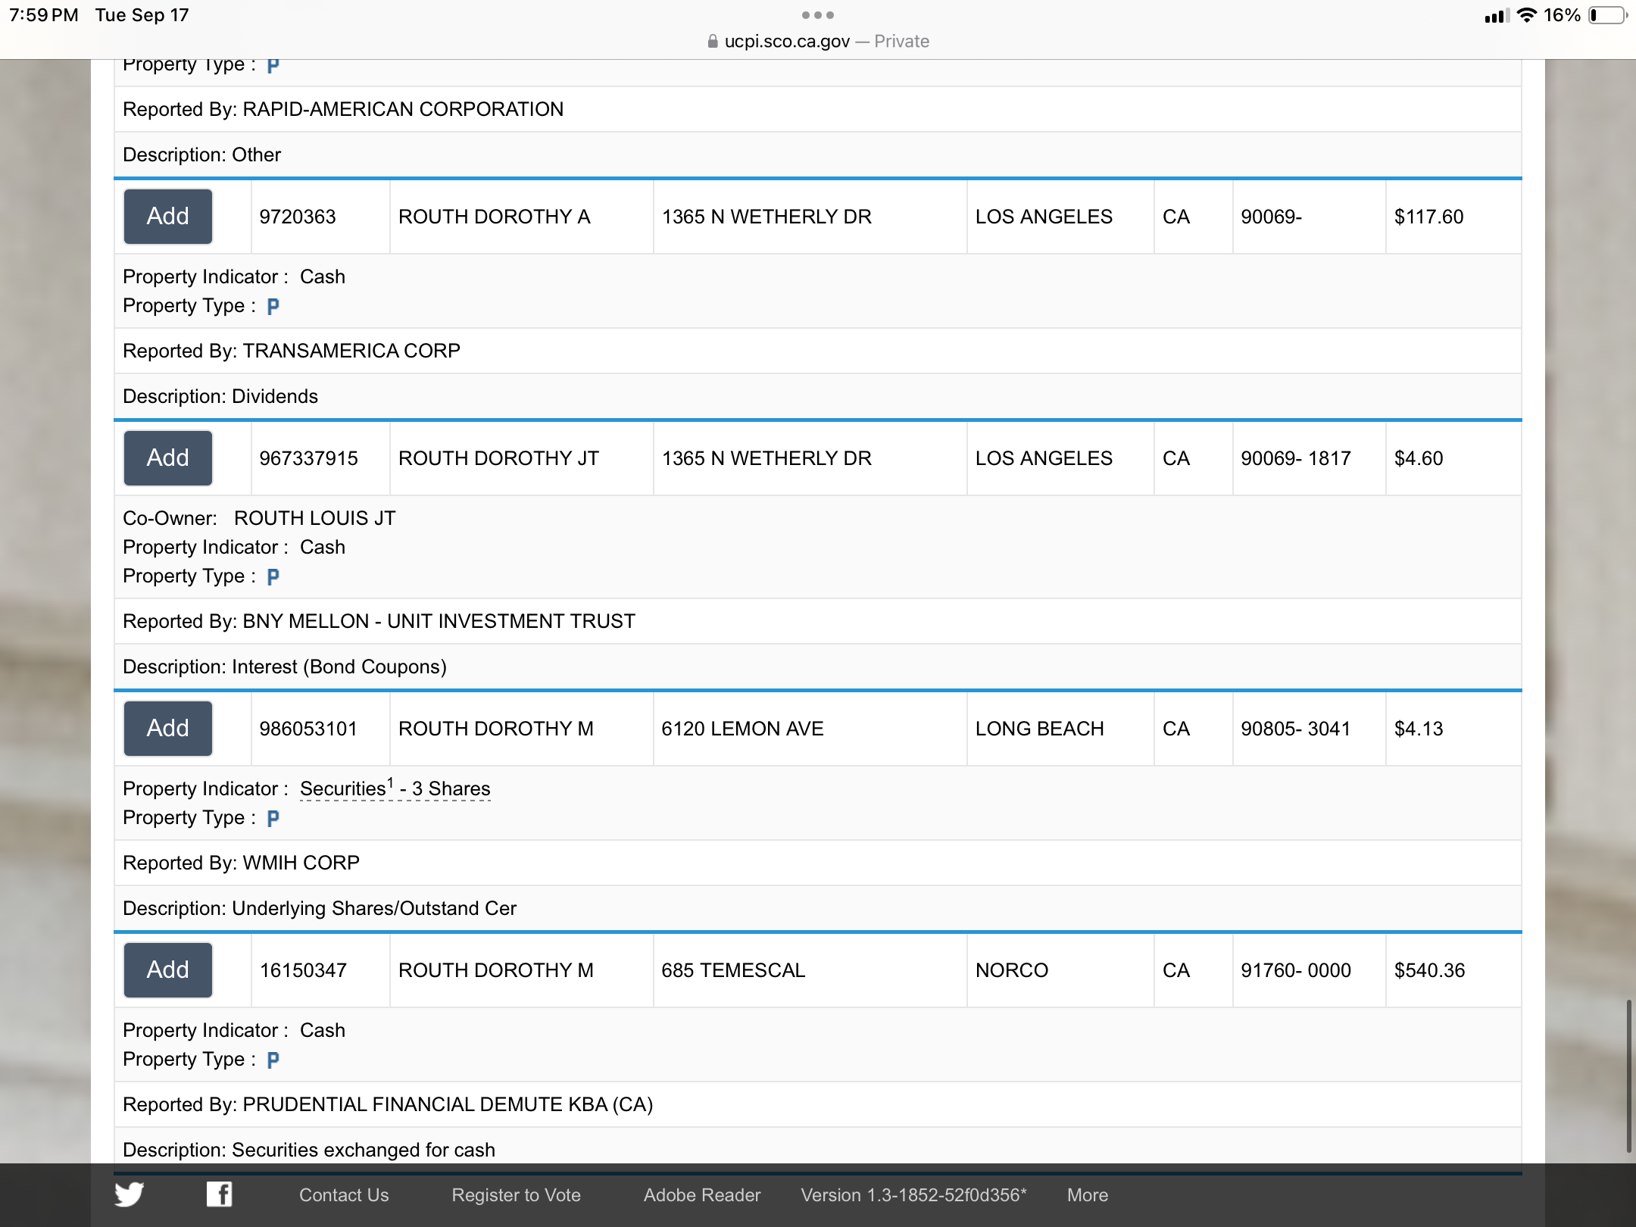
Task: Open Register to Vote link
Action: 517,1195
